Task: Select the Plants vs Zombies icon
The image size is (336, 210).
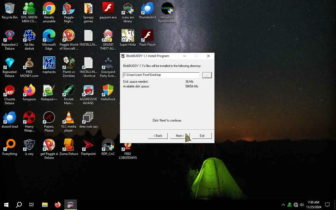Action: pos(69,67)
